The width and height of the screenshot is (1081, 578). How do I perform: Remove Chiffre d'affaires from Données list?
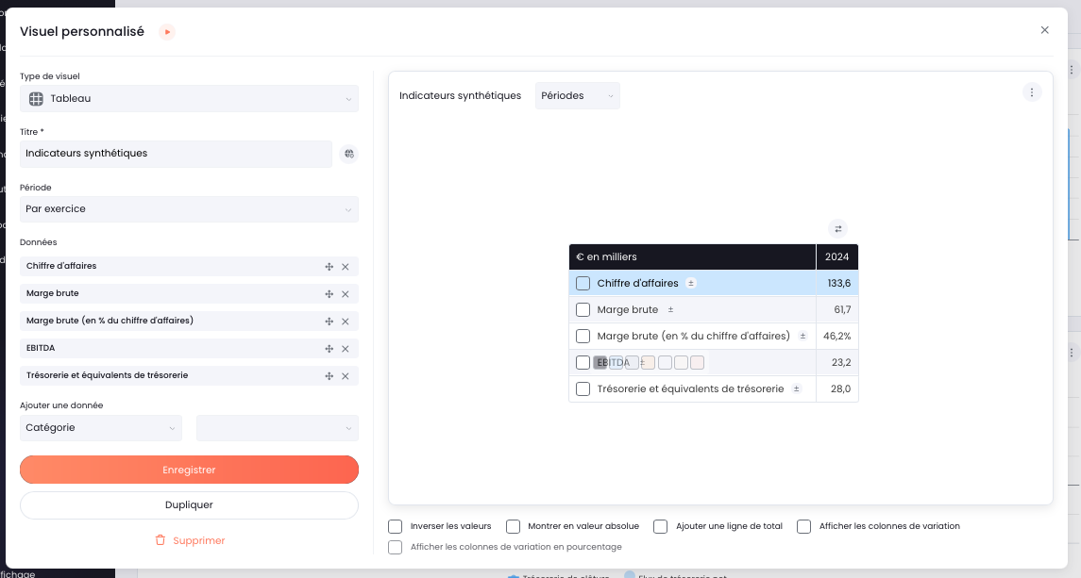click(346, 267)
